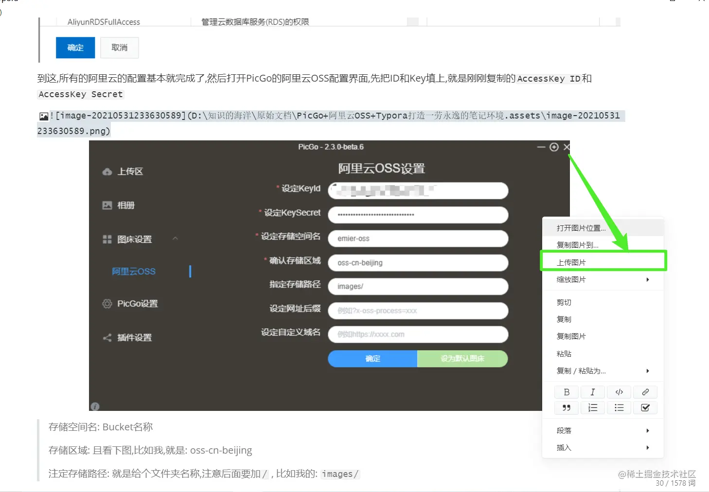Open PicGo设置 in sidebar
Image resolution: width=709 pixels, height=492 pixels.
click(138, 304)
